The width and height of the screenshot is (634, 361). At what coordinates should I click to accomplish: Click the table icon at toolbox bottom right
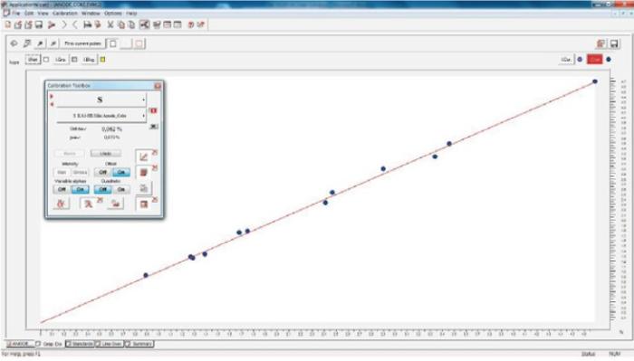coord(143,204)
